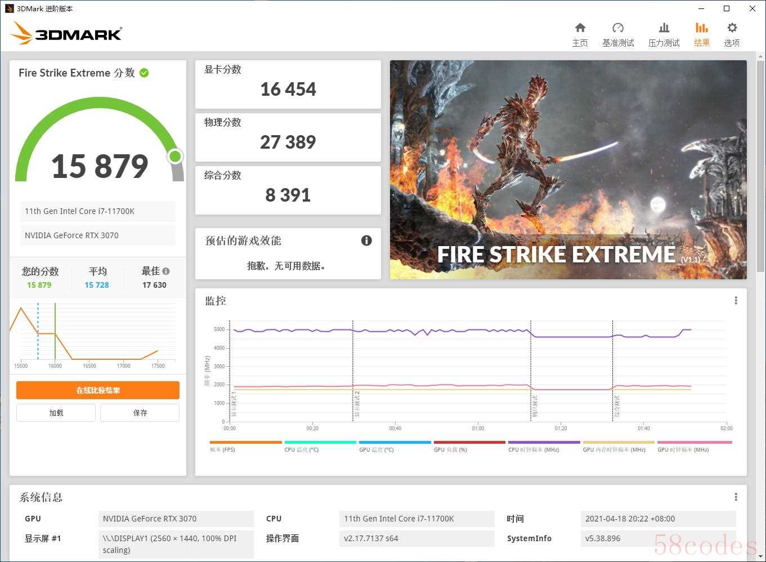The width and height of the screenshot is (766, 562).
Task: Close the 3DMark window
Action: 752,8
